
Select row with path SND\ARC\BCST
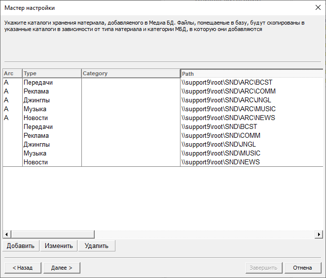[x=226, y=82]
